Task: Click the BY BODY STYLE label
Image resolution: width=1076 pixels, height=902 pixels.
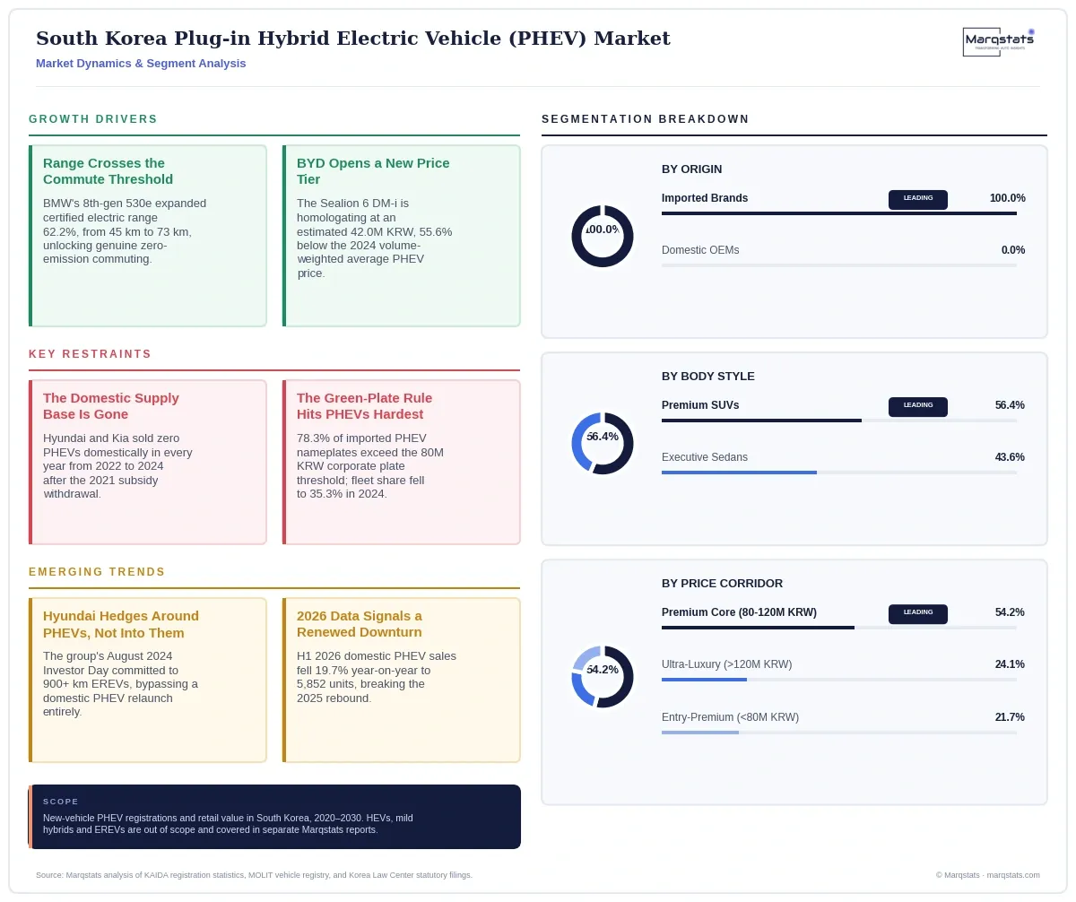Action: coord(708,377)
